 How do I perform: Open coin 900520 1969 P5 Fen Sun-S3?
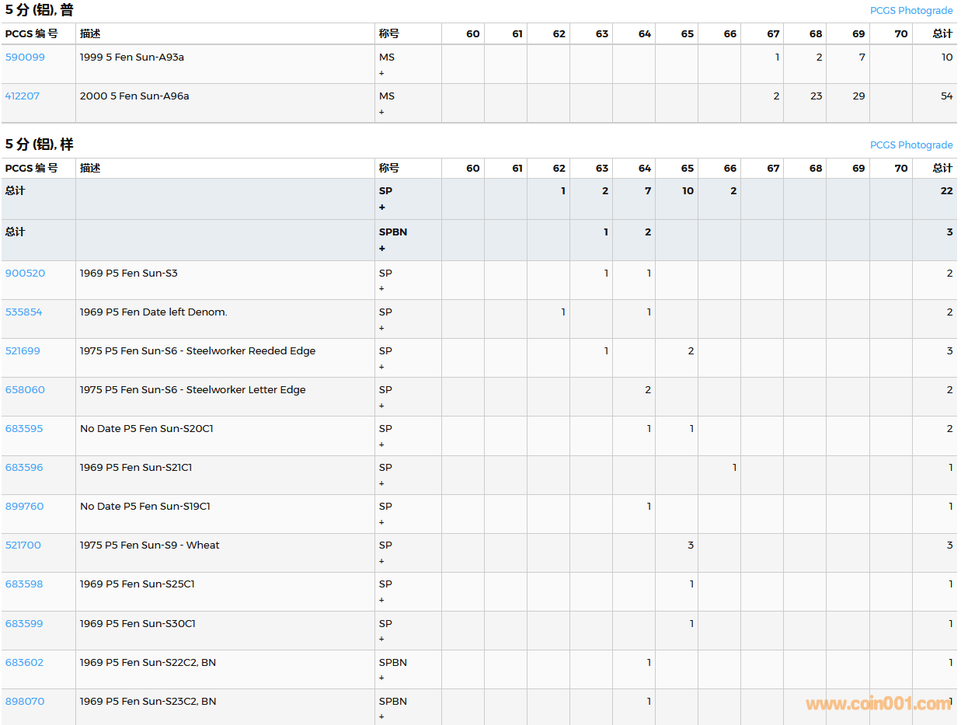[25, 273]
